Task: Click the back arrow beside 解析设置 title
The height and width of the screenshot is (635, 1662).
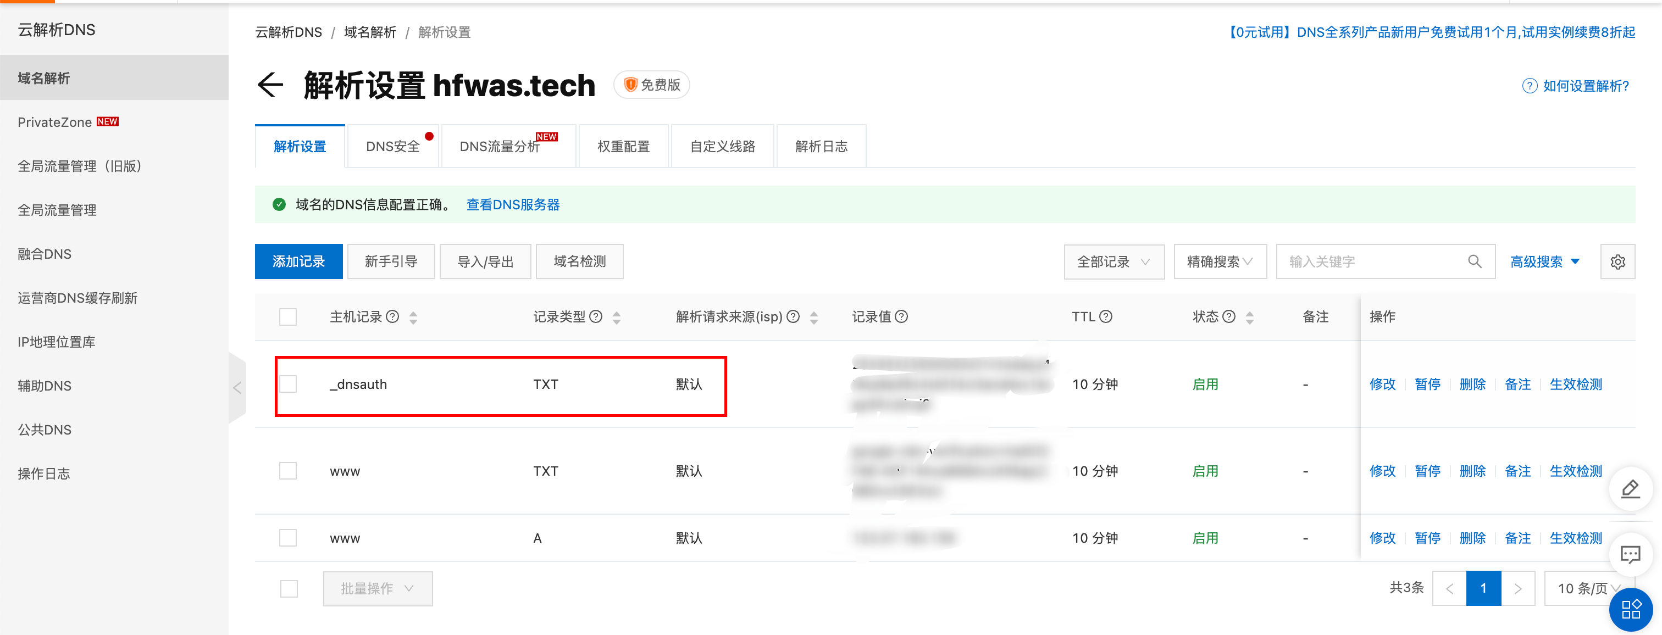Action: [x=270, y=85]
